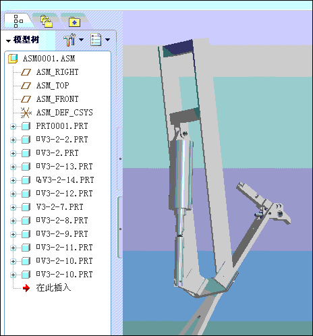The image size is (313, 336).
Task: Select the ASM_TOP datum plane
Action: pos(53,86)
